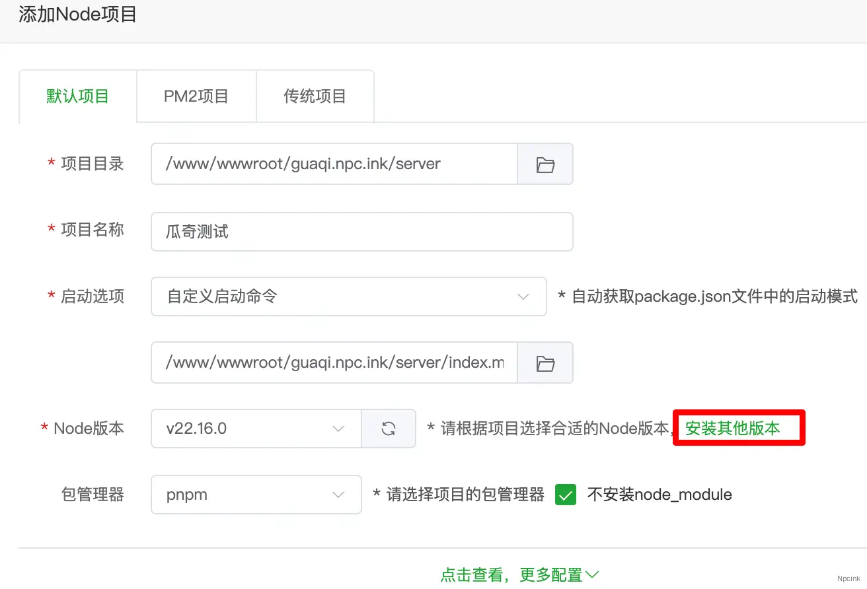Switch to the PM2项目 tab
Image resolution: width=867 pixels, height=589 pixels.
196,96
